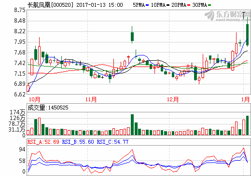Select the 12月 month marker
The image size is (251, 176).
[x=173, y=99]
